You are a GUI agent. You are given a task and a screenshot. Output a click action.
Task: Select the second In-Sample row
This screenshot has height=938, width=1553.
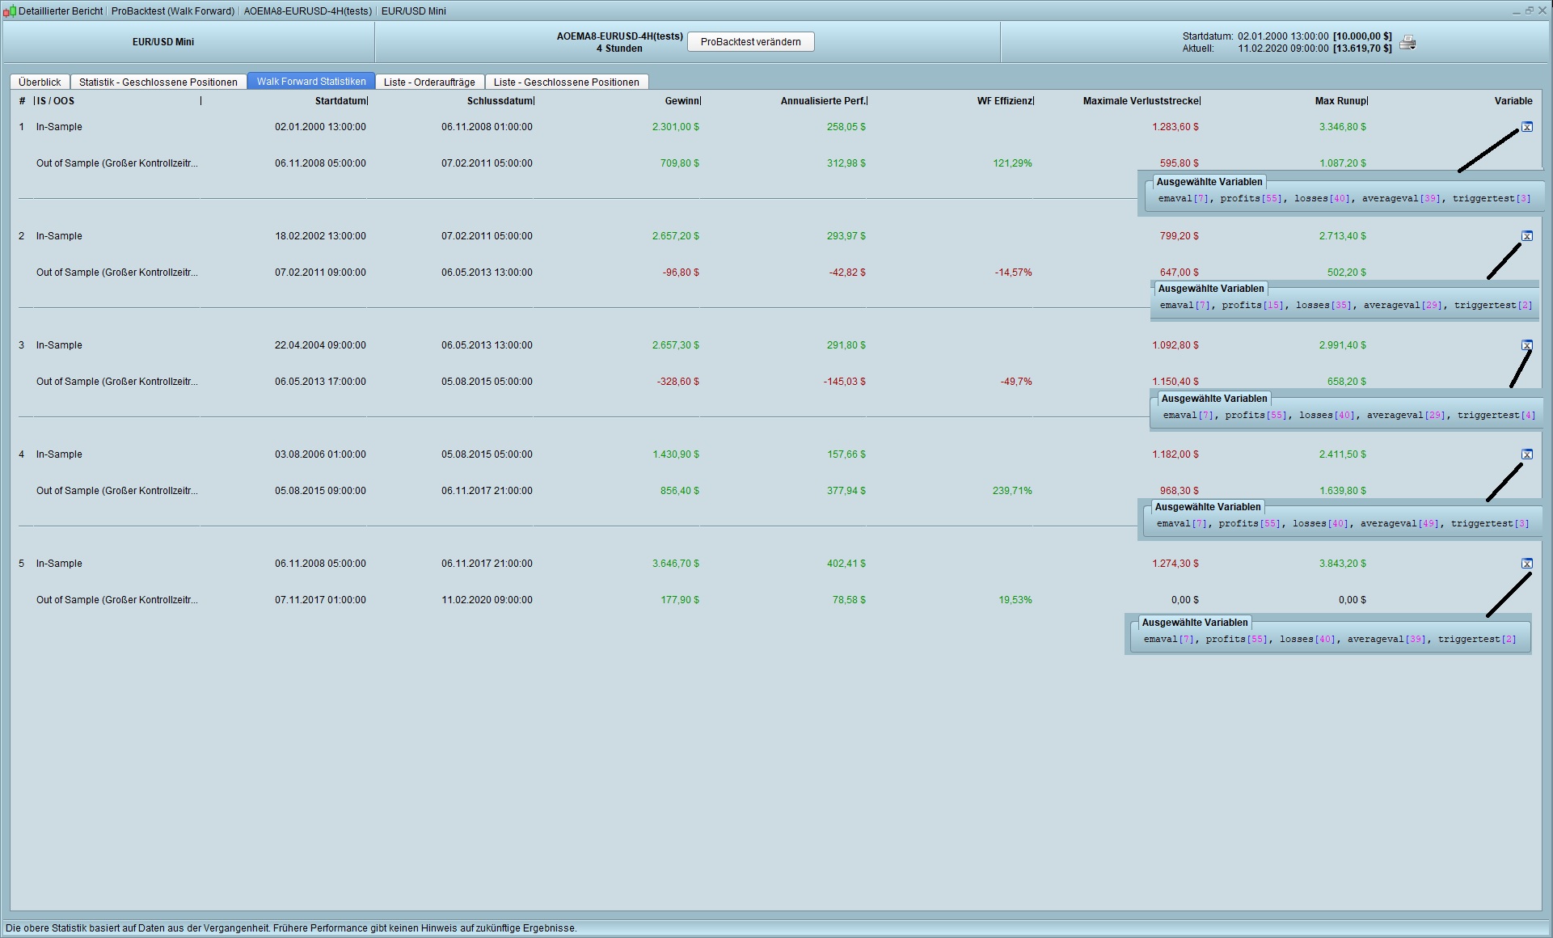tap(59, 236)
